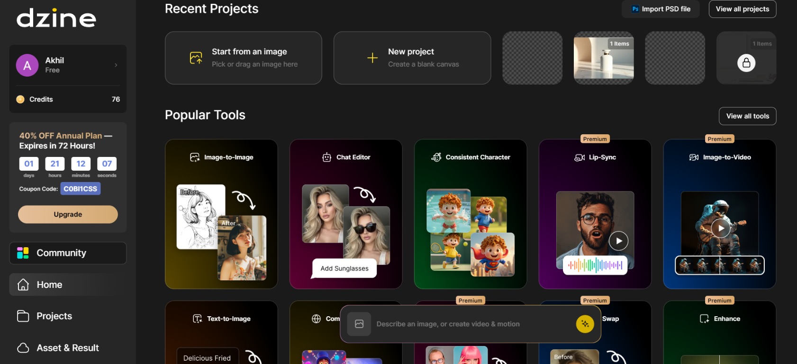Click the Lip-Sync audio waveform
The height and width of the screenshot is (364, 797).
[595, 265]
